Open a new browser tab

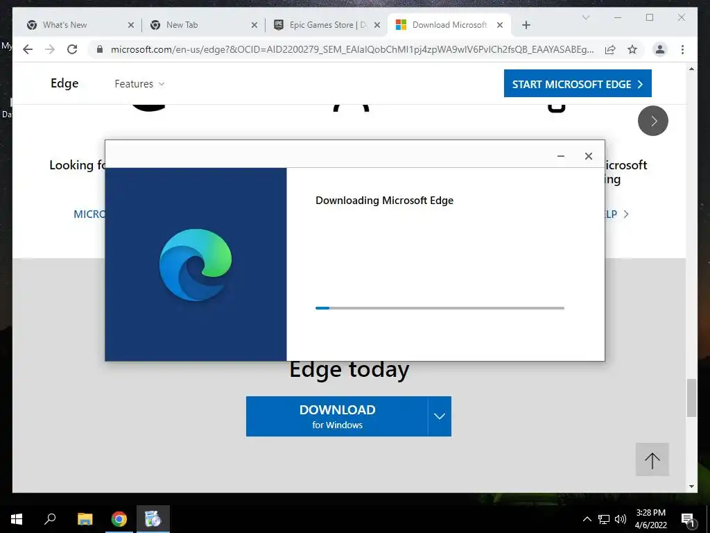pyautogui.click(x=526, y=25)
